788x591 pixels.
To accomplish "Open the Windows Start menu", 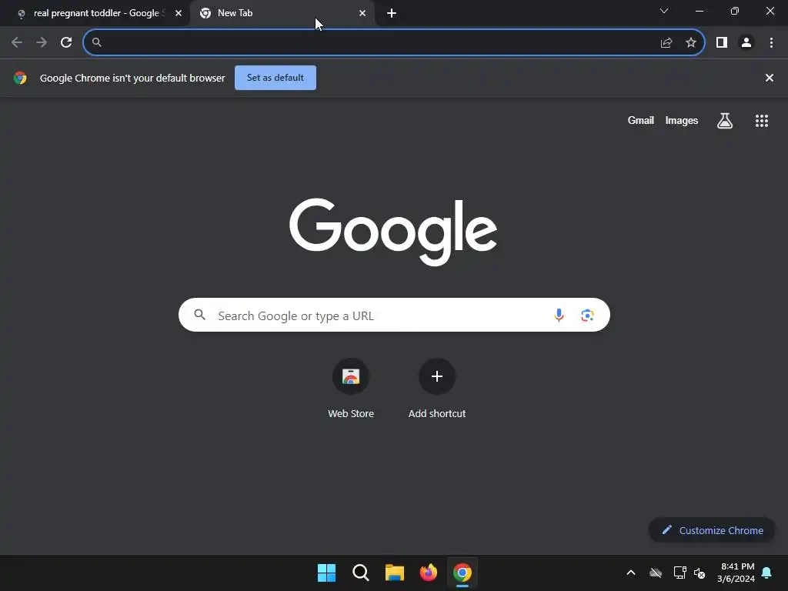I will (x=326, y=573).
